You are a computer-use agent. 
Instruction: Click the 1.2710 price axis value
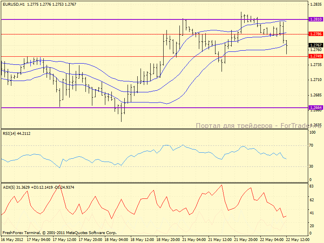315,80
